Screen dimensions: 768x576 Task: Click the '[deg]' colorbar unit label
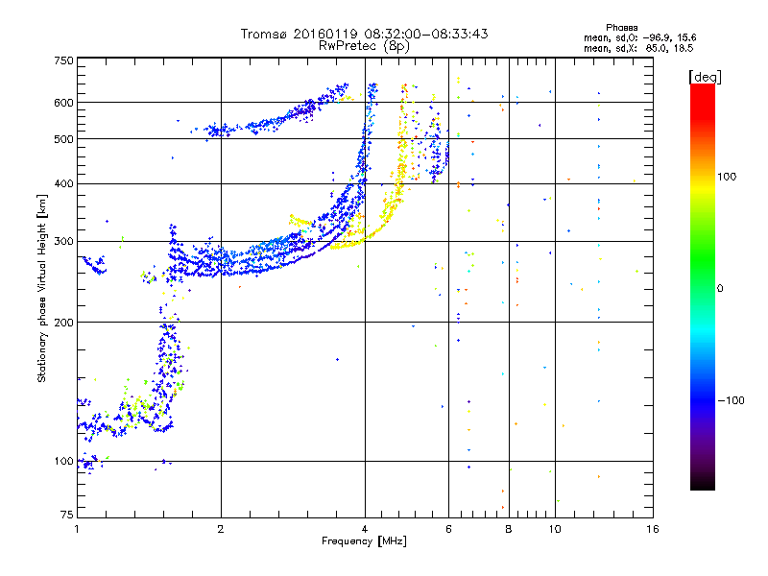tap(705, 77)
